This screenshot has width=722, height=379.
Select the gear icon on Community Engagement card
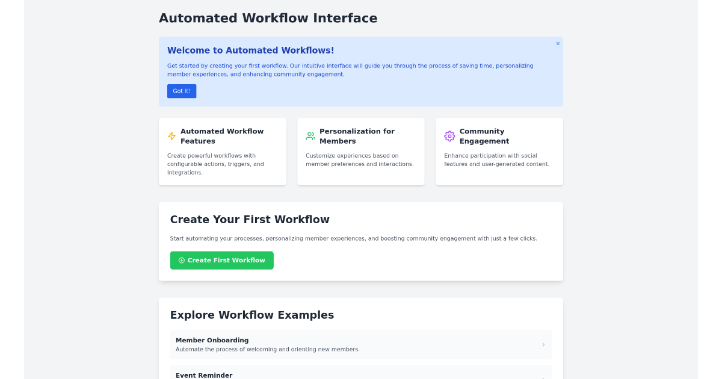click(449, 137)
